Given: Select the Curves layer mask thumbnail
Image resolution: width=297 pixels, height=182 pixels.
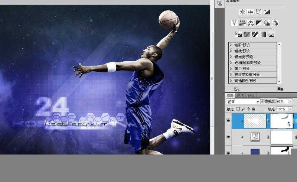Looking at the screenshot, I should (282, 137).
